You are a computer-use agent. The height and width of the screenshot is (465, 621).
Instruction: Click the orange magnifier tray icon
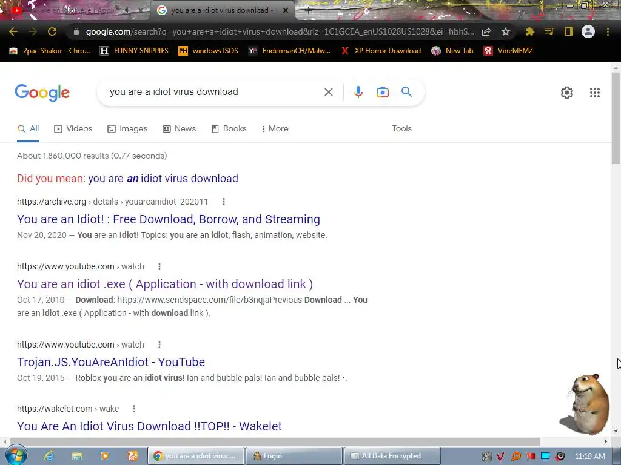pyautogui.click(x=515, y=457)
